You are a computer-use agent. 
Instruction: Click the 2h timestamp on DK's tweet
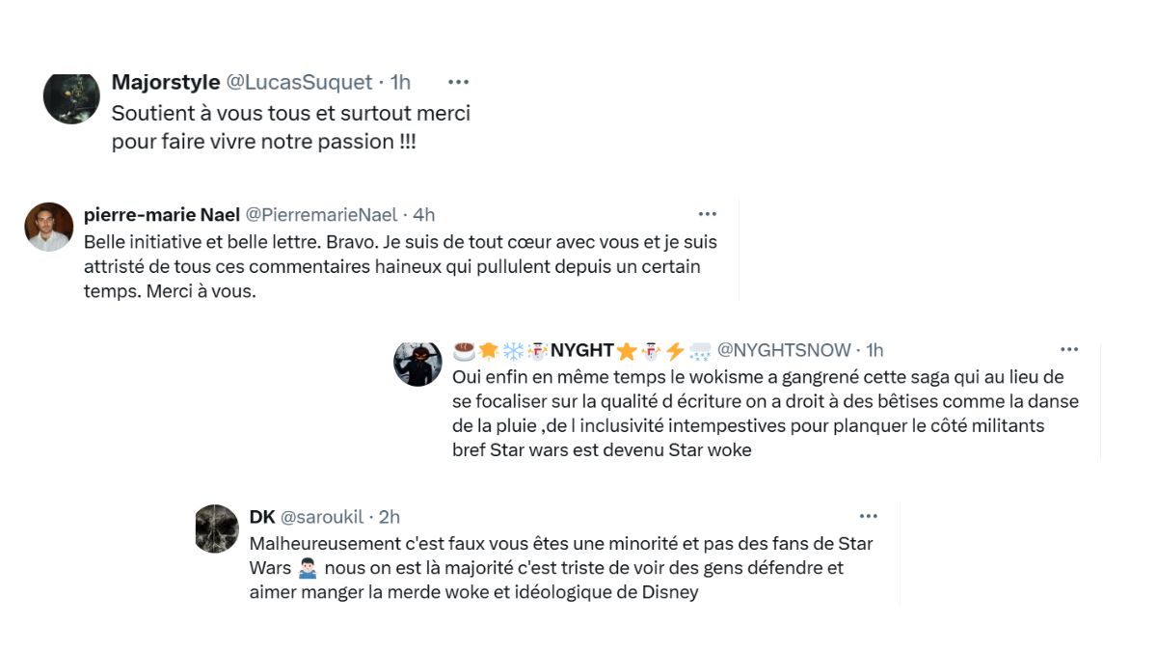tap(390, 517)
